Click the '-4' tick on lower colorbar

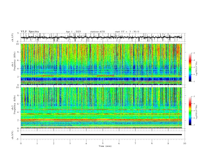[x=194, y=104]
